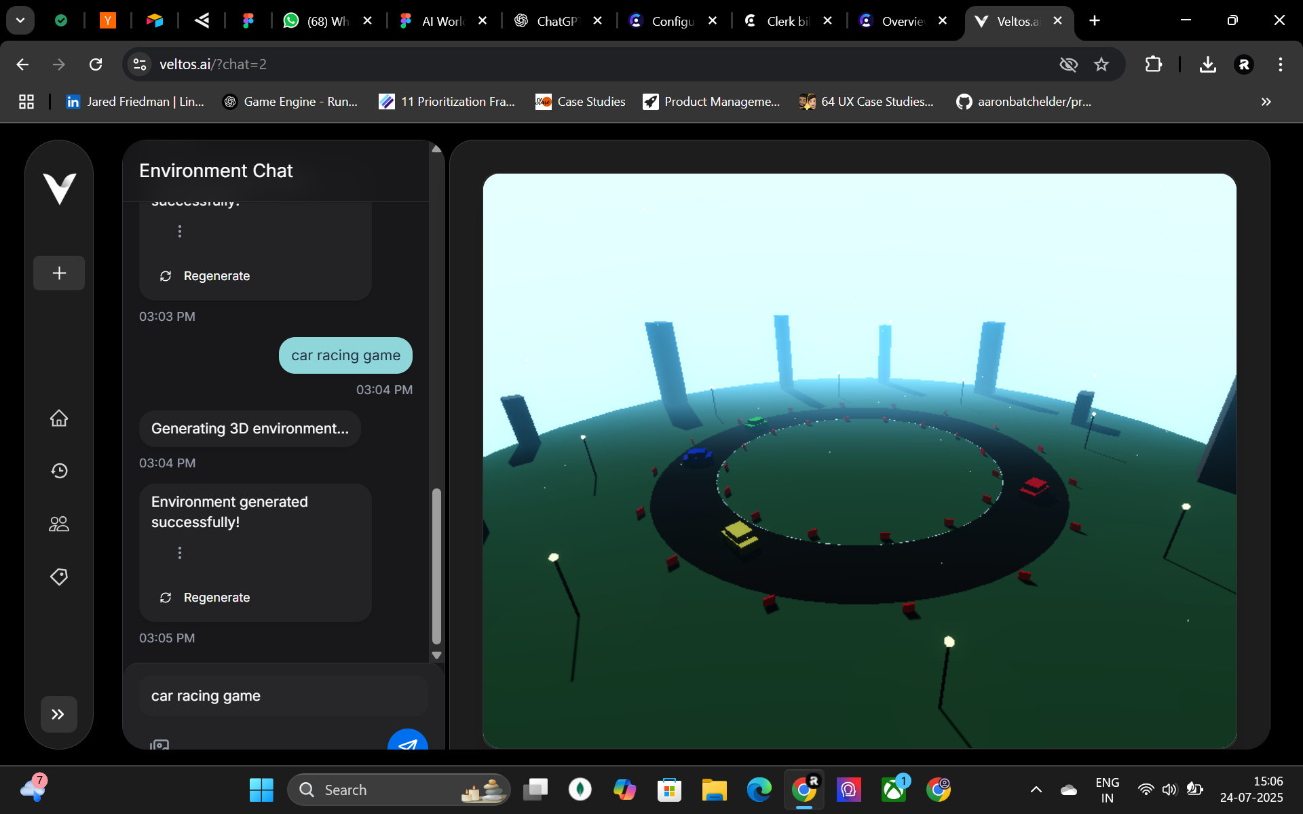
Task: View site information icon in address bar
Action: pyautogui.click(x=140, y=64)
